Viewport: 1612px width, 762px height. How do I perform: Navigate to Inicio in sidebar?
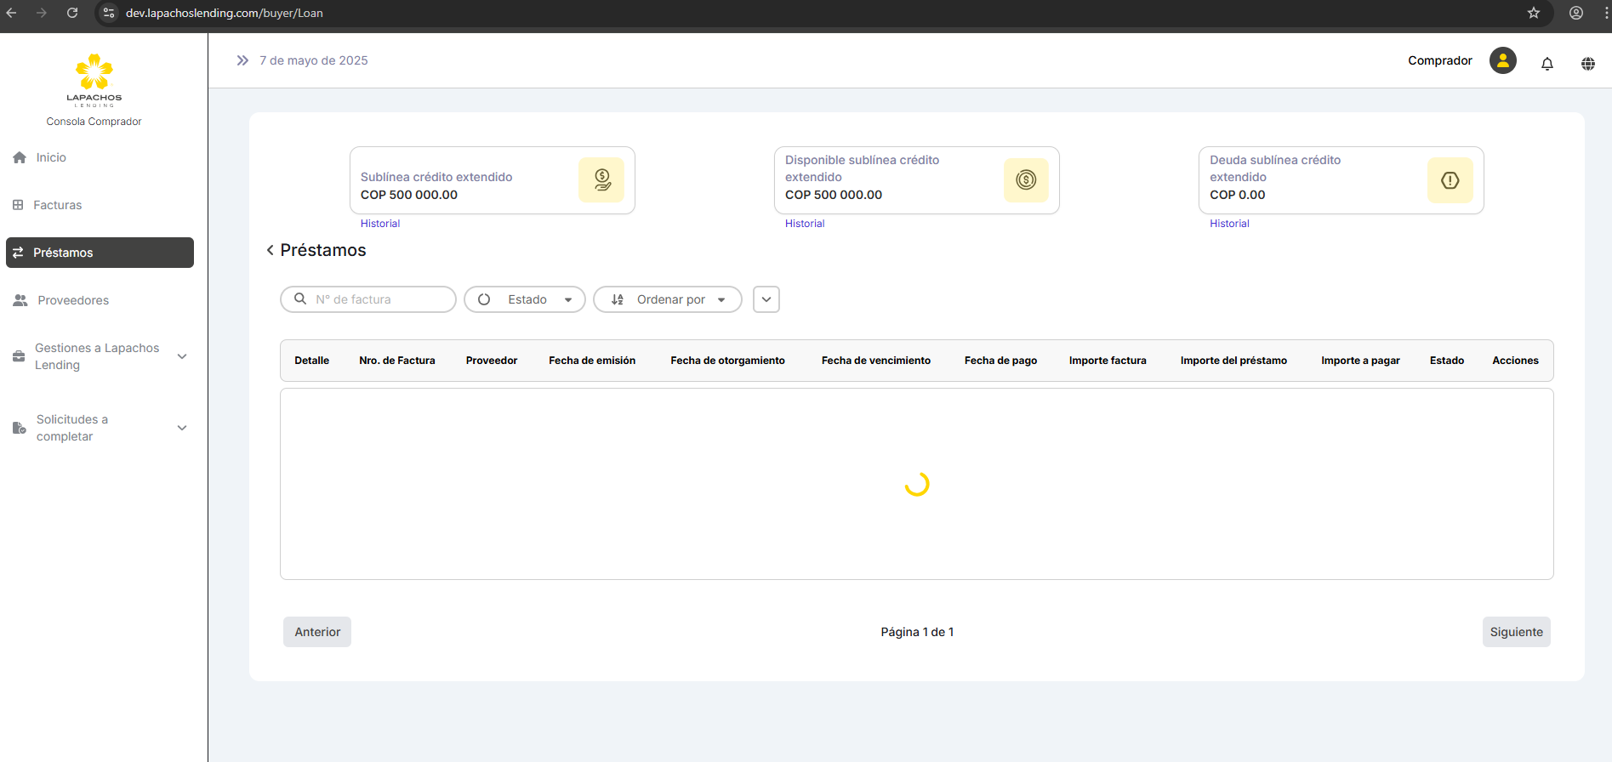coord(50,157)
